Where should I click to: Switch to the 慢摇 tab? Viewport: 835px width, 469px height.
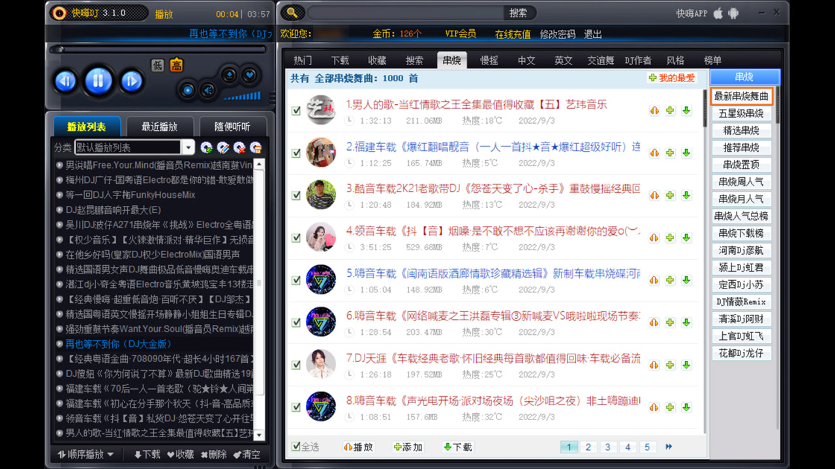point(489,60)
